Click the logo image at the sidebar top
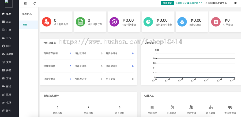The width and height of the screenshot is (241, 117). tap(9, 3)
